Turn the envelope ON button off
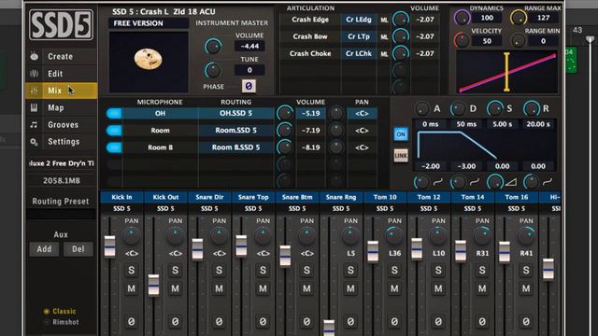 (401, 134)
